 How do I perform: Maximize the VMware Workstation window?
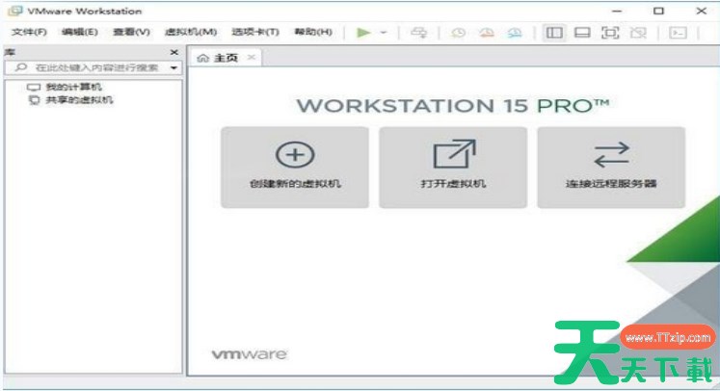659,11
